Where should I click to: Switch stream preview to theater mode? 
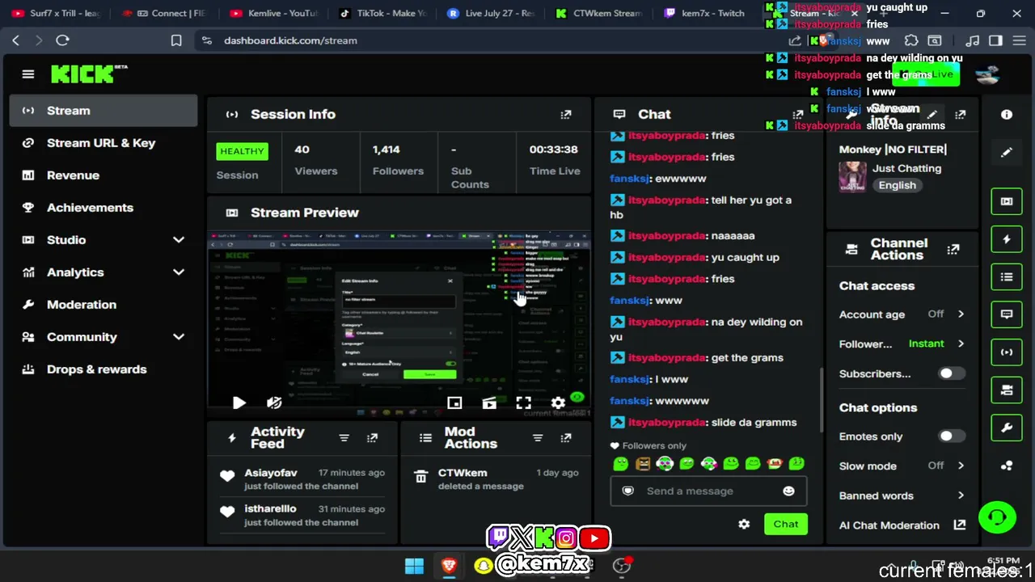point(489,403)
